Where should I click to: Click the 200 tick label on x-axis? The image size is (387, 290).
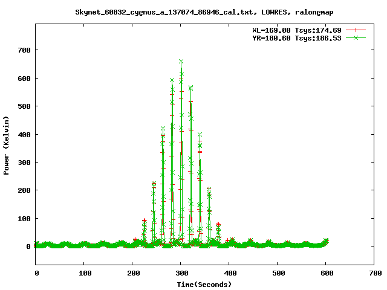coord(133,273)
